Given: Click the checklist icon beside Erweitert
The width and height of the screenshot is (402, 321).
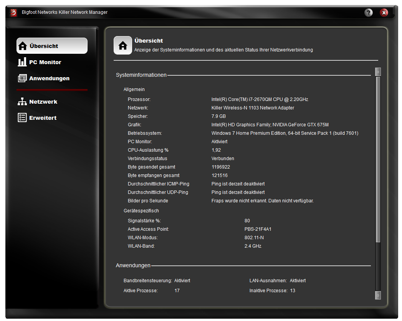Looking at the screenshot, I should (x=22, y=117).
